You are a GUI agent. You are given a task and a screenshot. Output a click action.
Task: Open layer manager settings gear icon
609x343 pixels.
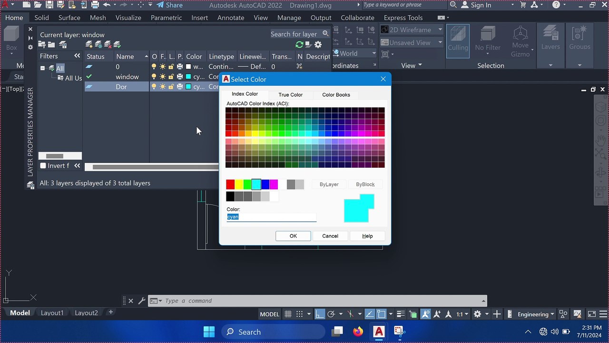(318, 45)
